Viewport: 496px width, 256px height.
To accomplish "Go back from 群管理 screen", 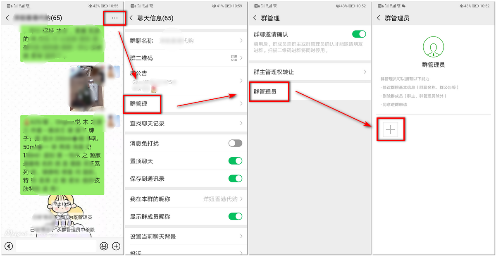I will point(255,18).
